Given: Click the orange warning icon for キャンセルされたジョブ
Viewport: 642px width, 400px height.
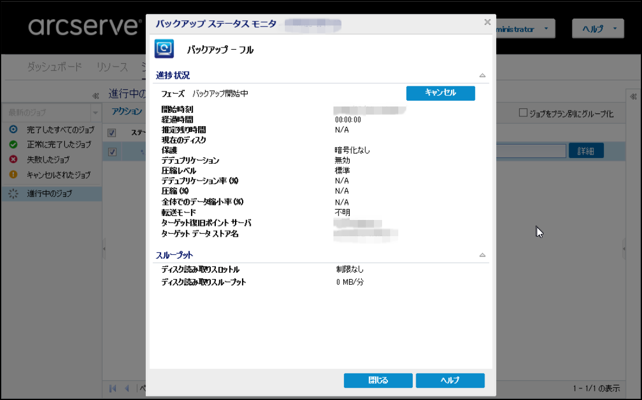Looking at the screenshot, I should click(13, 174).
